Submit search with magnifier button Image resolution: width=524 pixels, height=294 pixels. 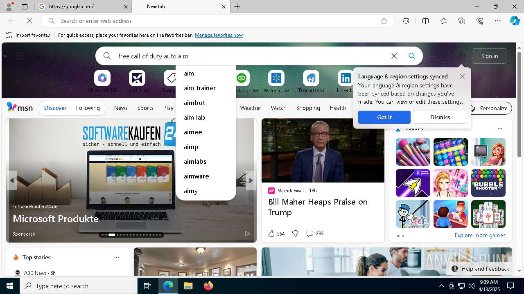tap(412, 56)
